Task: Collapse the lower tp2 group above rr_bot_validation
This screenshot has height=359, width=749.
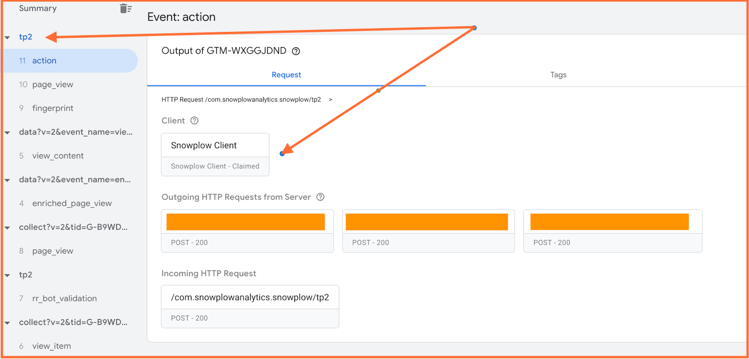Action: point(7,275)
